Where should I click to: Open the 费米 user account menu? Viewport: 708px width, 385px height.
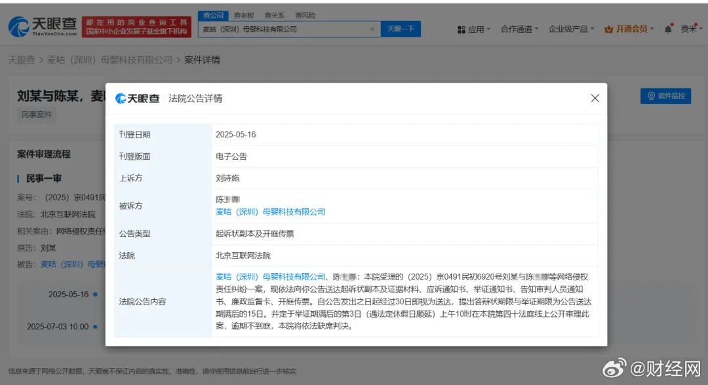coord(692,29)
